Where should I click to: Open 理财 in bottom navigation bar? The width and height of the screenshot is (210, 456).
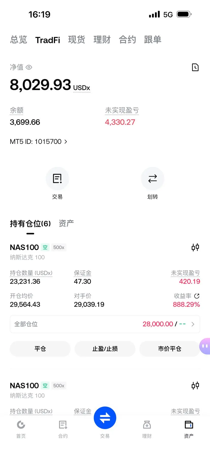(147, 429)
